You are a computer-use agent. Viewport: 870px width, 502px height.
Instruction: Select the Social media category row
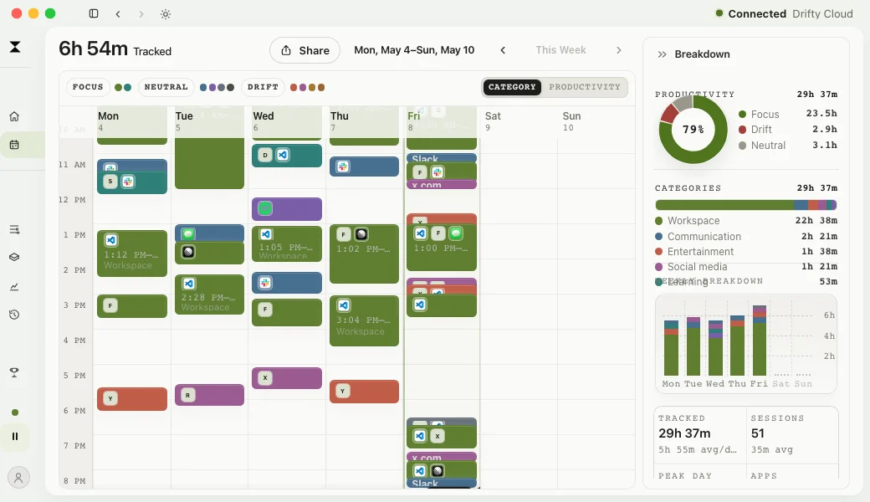746,267
